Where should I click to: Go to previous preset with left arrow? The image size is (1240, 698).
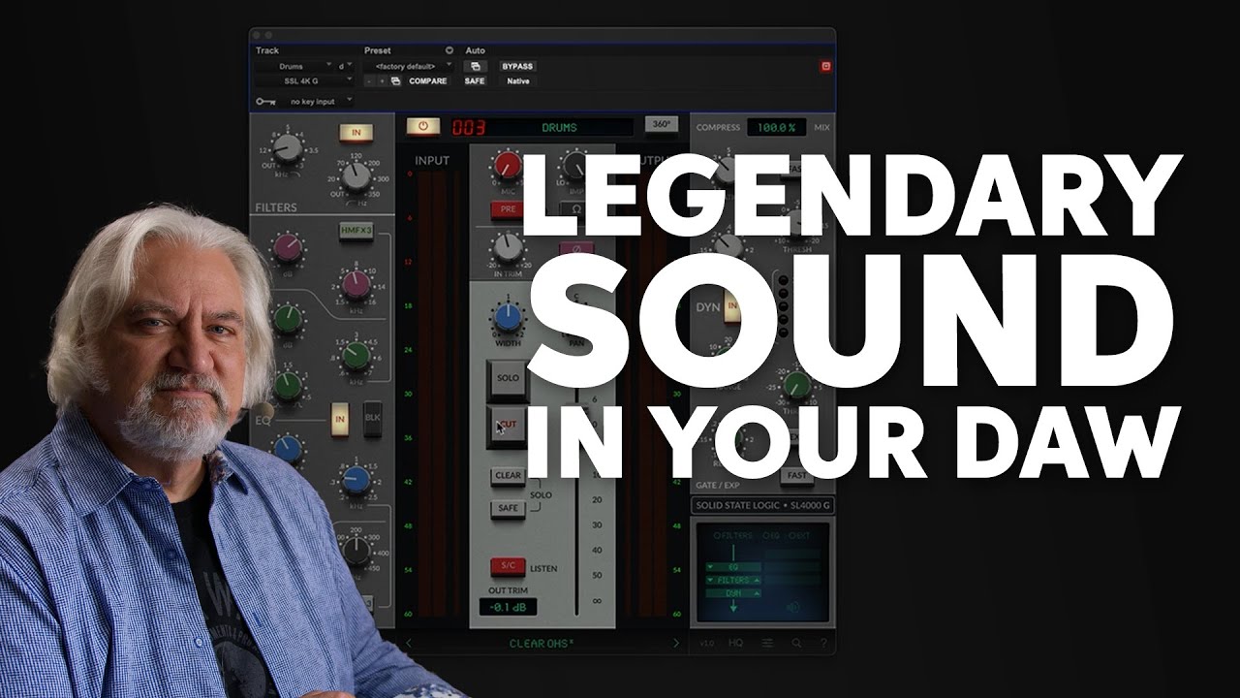pyautogui.click(x=409, y=643)
